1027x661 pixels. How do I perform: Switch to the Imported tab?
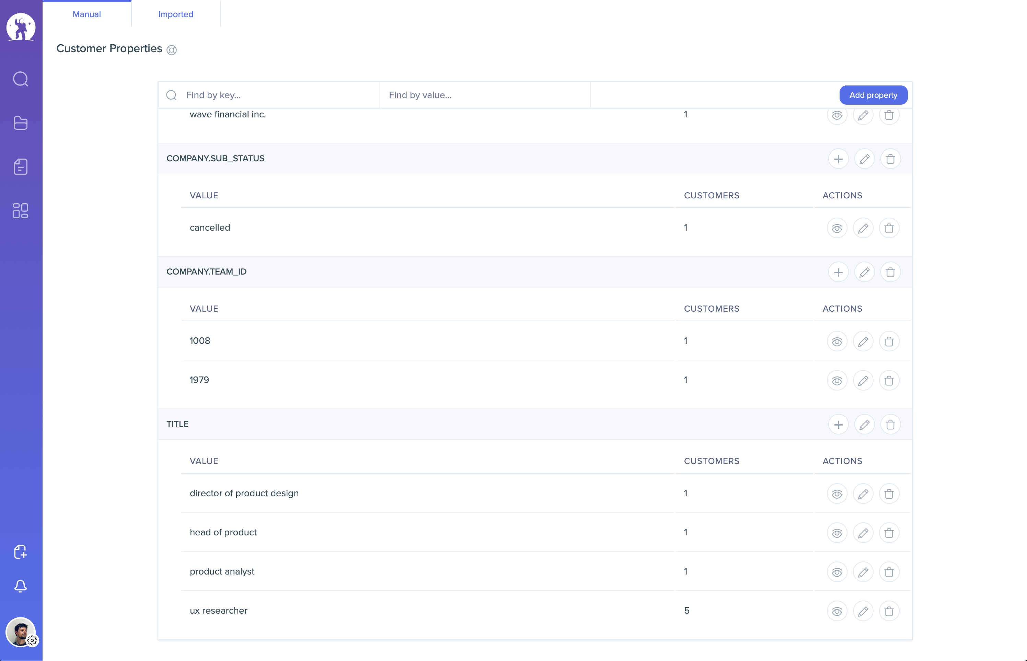(176, 14)
